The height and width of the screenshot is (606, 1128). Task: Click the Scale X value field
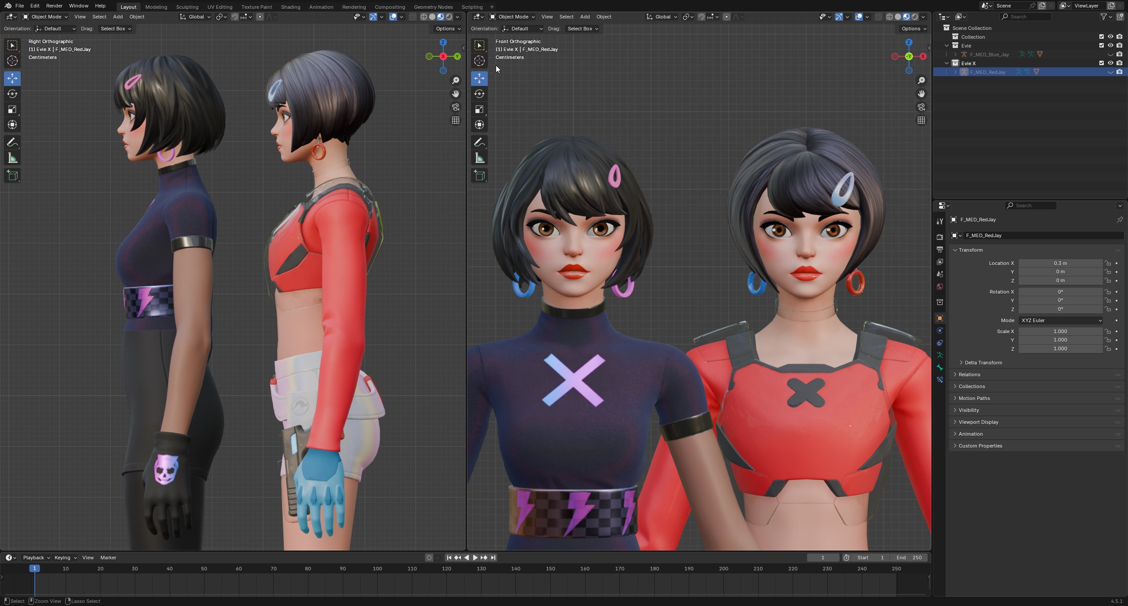click(1060, 331)
